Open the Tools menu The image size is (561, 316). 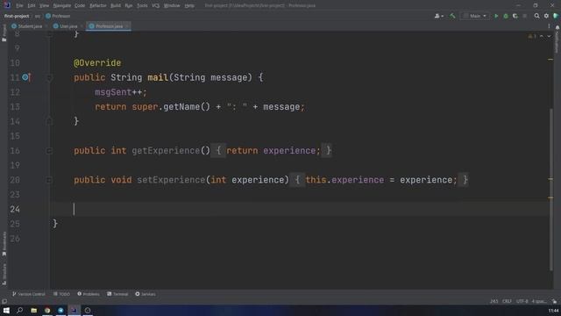(x=142, y=5)
